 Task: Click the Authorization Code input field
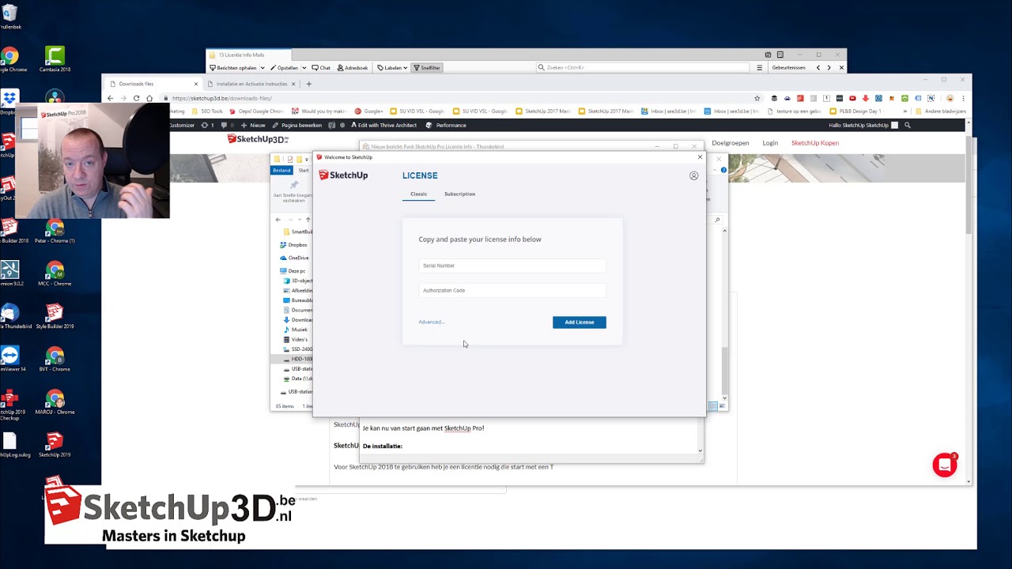click(x=512, y=290)
